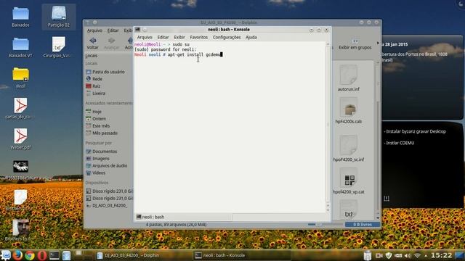Click Voltar back arrow in Dolphin
The image size is (465, 261).
93,43
